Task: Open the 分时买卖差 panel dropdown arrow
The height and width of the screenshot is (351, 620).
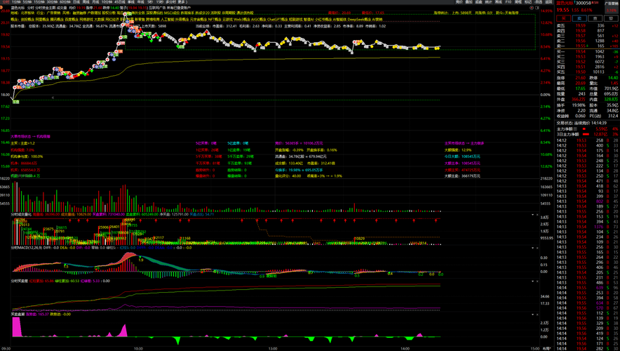Action: click(x=532, y=281)
